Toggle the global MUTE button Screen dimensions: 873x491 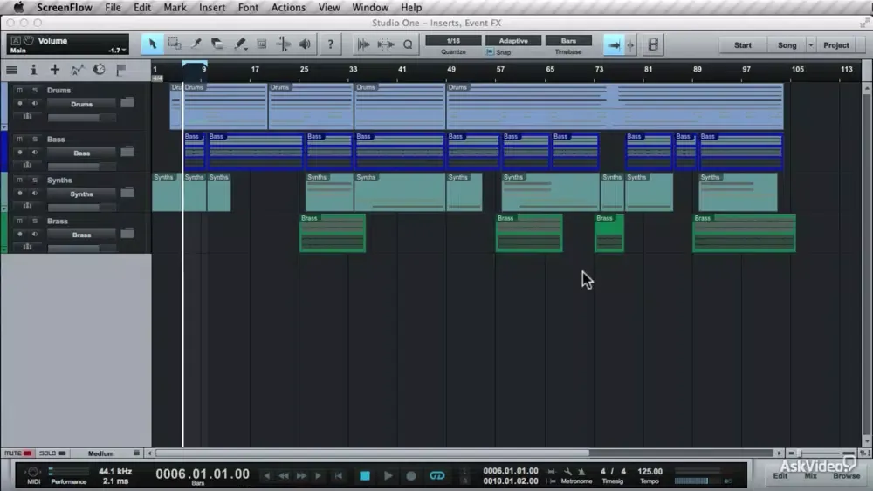coord(17,453)
